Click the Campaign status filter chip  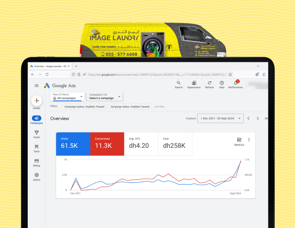click(x=84, y=107)
